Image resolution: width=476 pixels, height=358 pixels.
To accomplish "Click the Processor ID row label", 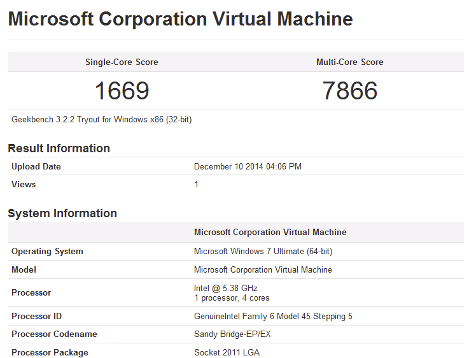I will coord(36,316).
